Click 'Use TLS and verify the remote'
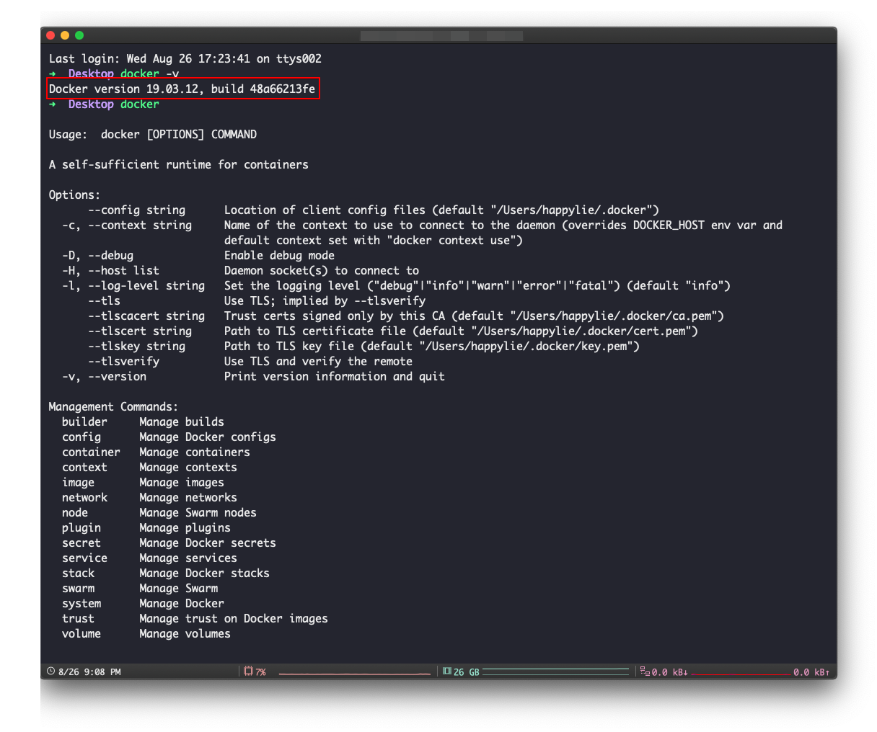Screen dimensions: 877x732 pos(318,362)
